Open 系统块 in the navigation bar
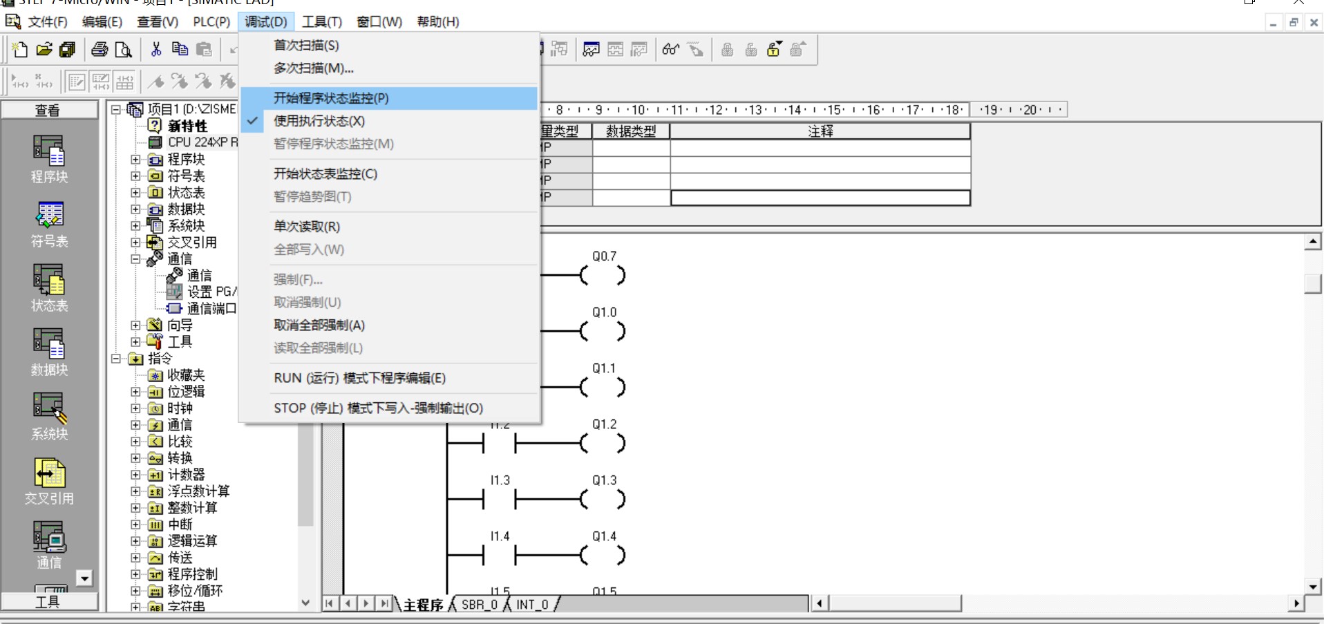 pyautogui.click(x=49, y=416)
